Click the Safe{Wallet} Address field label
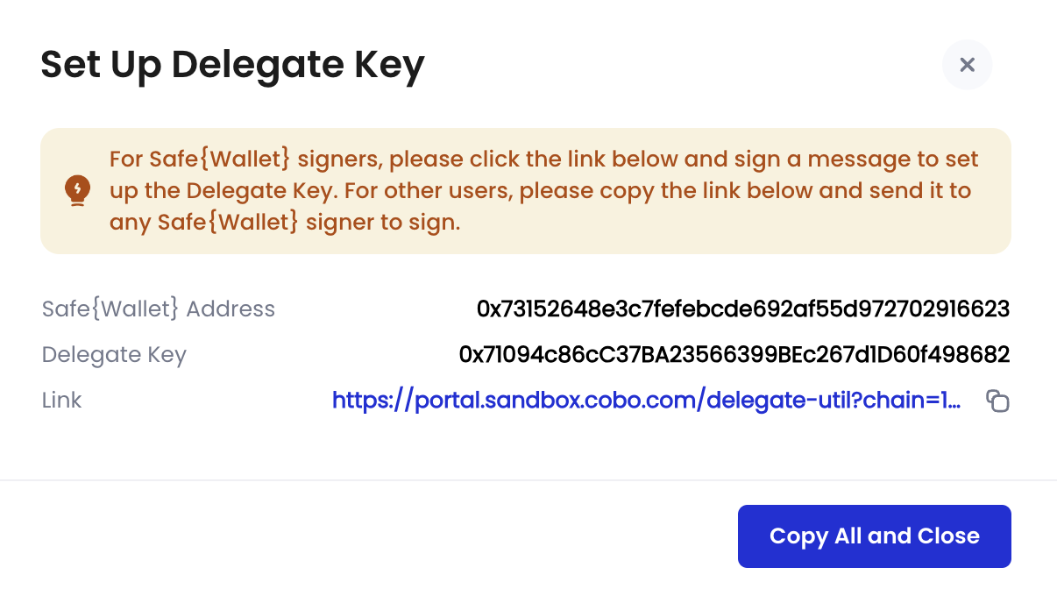 pyautogui.click(x=159, y=309)
